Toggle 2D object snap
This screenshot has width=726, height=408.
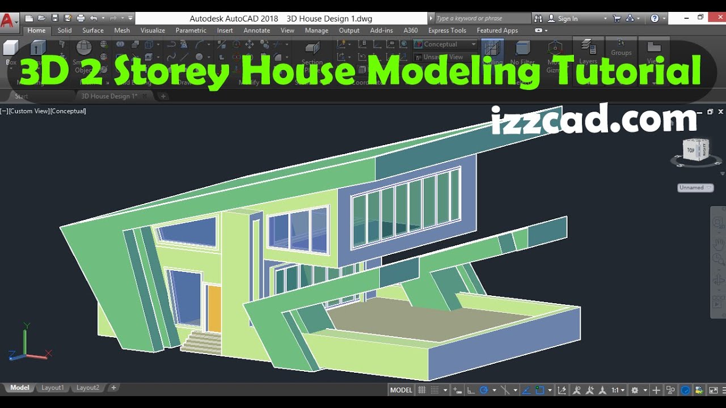[540, 390]
